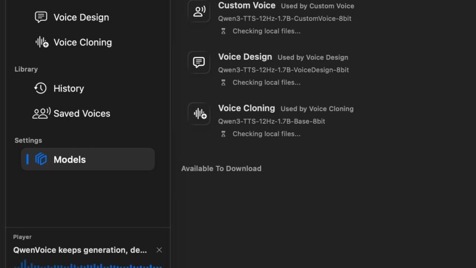Click the Voice Cloning model waveform icon
Viewport: 476px width, 268px height.
(199, 114)
